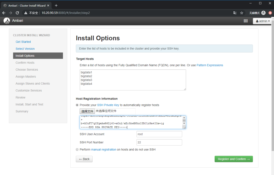Click the Target Hosts text area
274x175 pixels.
click(x=133, y=80)
